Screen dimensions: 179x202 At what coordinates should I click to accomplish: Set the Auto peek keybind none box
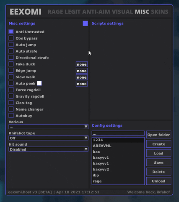tap(82, 84)
